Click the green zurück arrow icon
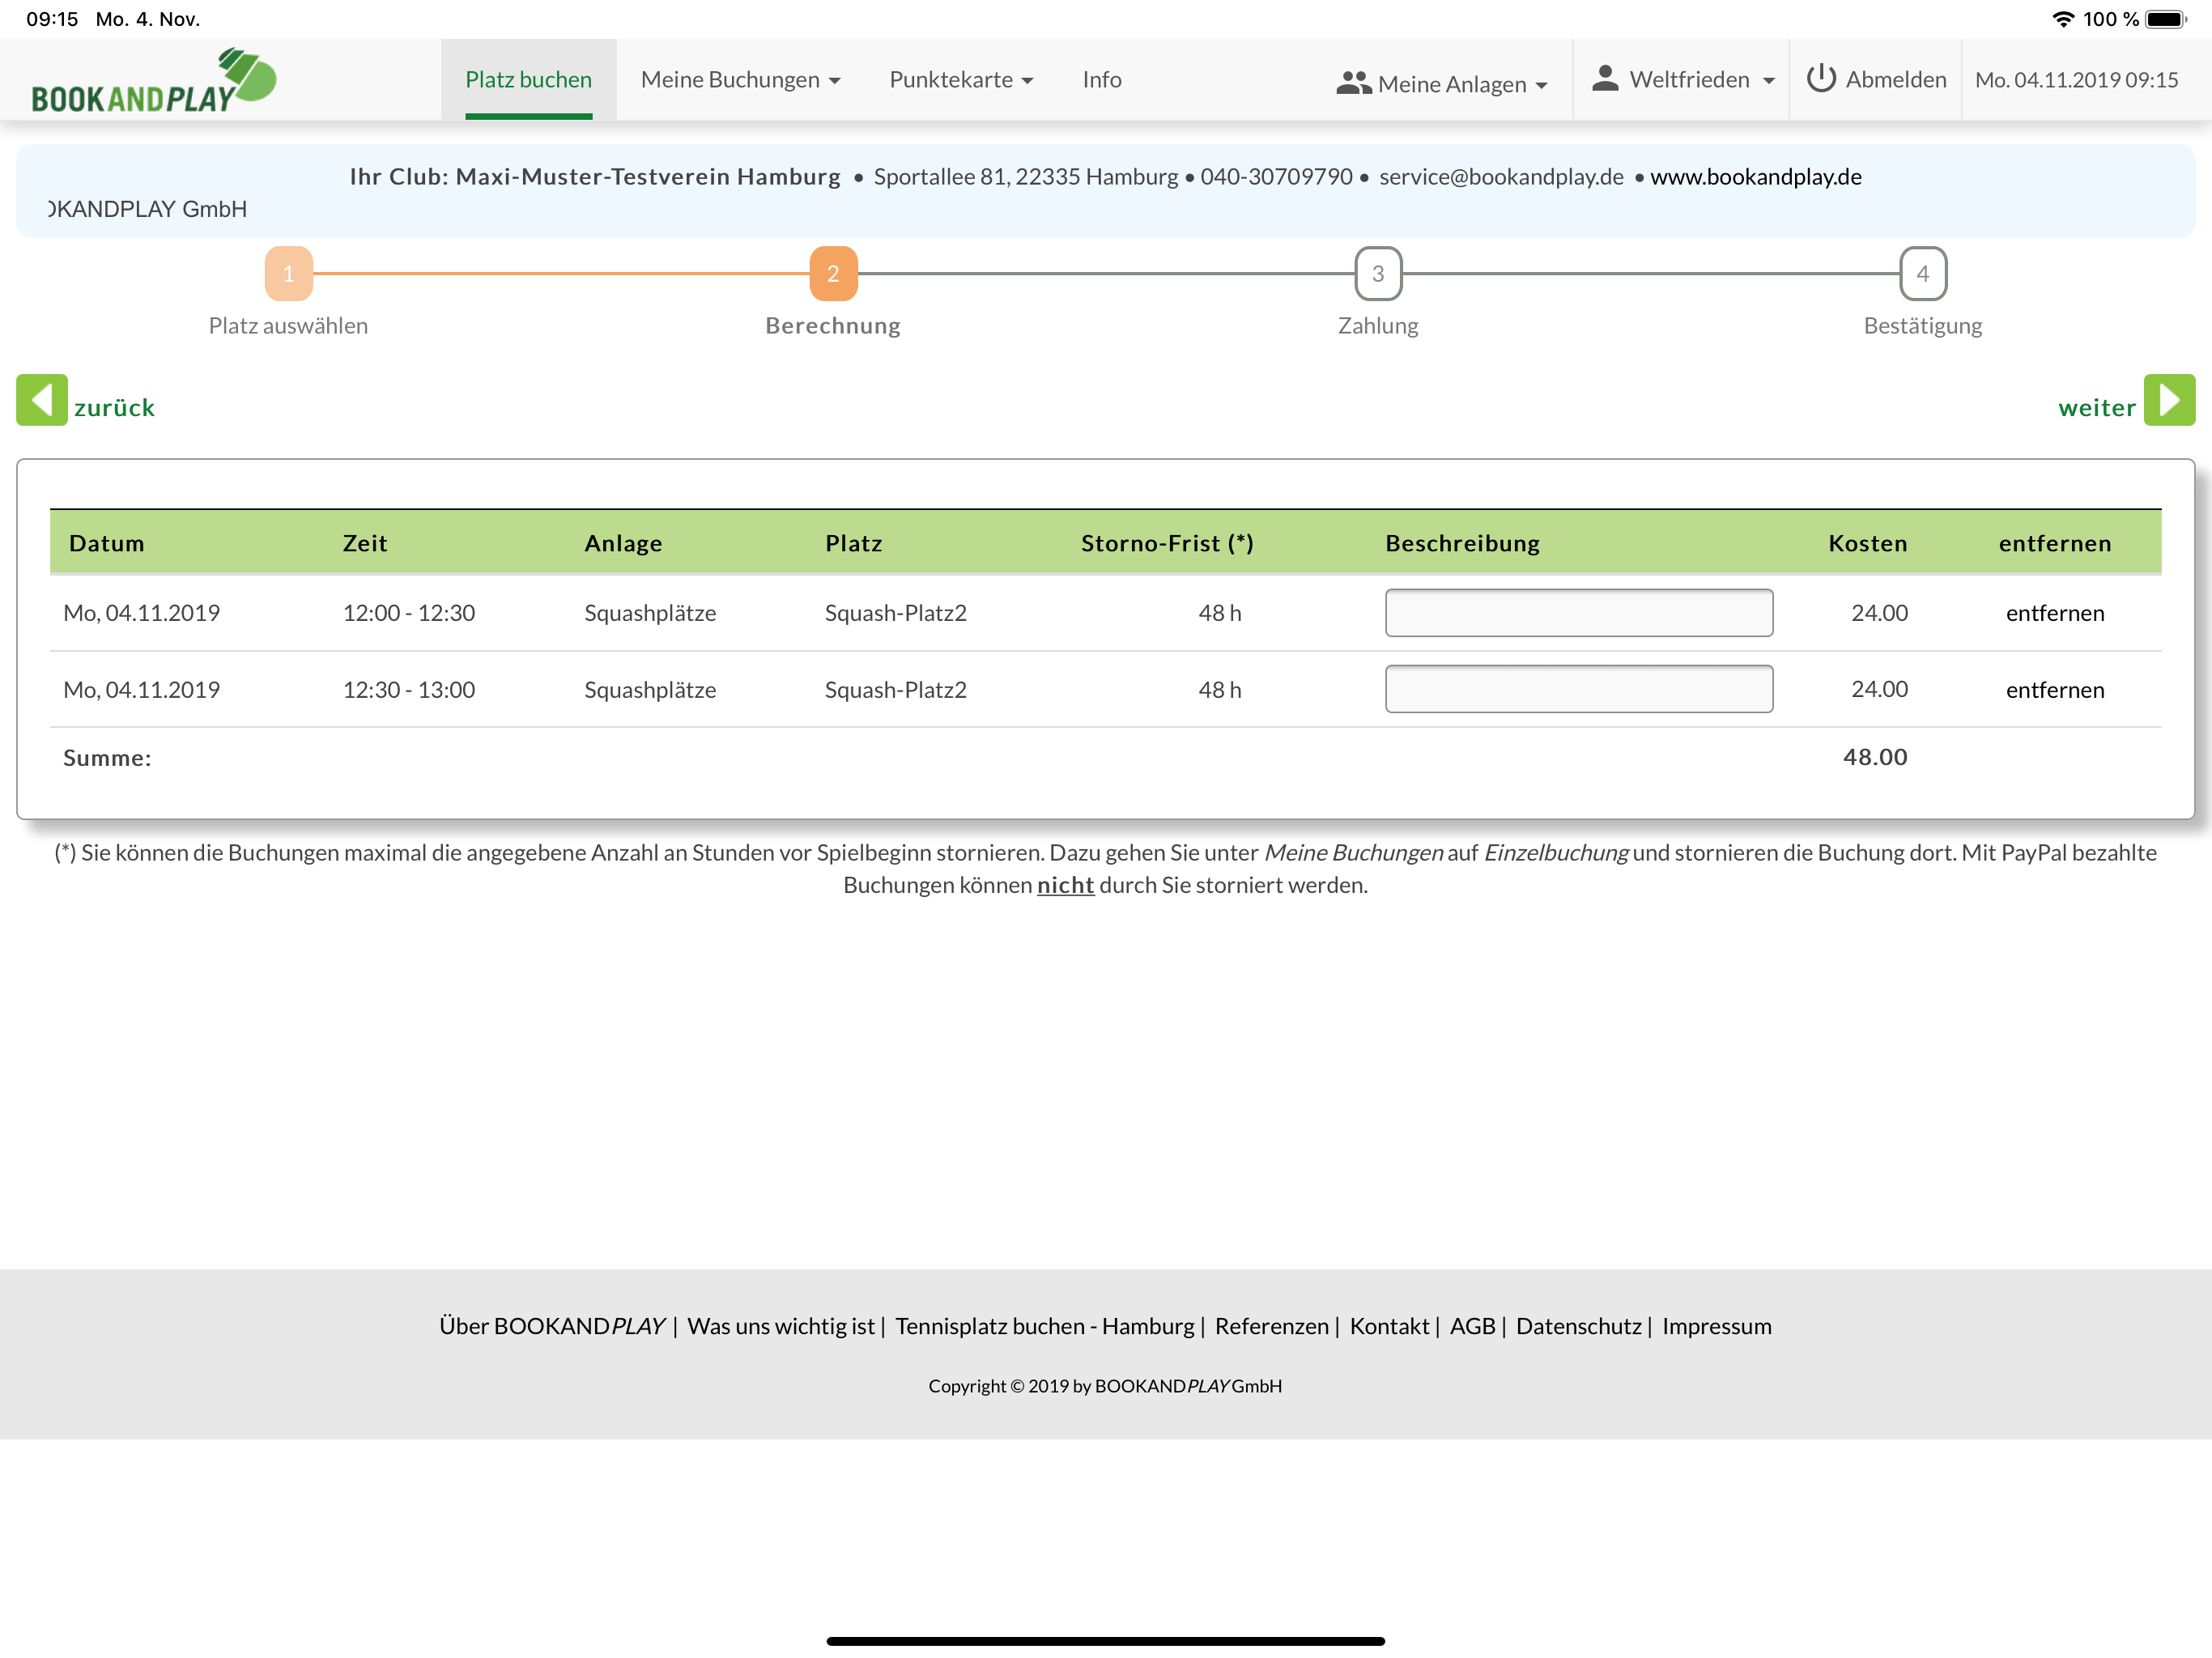Image resolution: width=2212 pixels, height=1658 pixels. point(42,400)
